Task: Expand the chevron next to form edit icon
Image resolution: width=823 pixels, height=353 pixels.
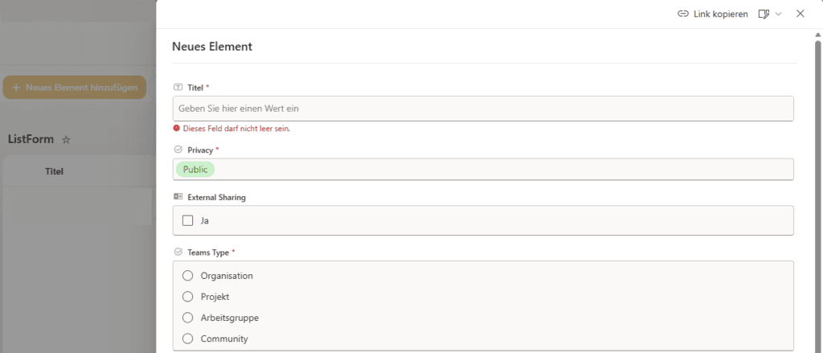Action: tap(778, 14)
